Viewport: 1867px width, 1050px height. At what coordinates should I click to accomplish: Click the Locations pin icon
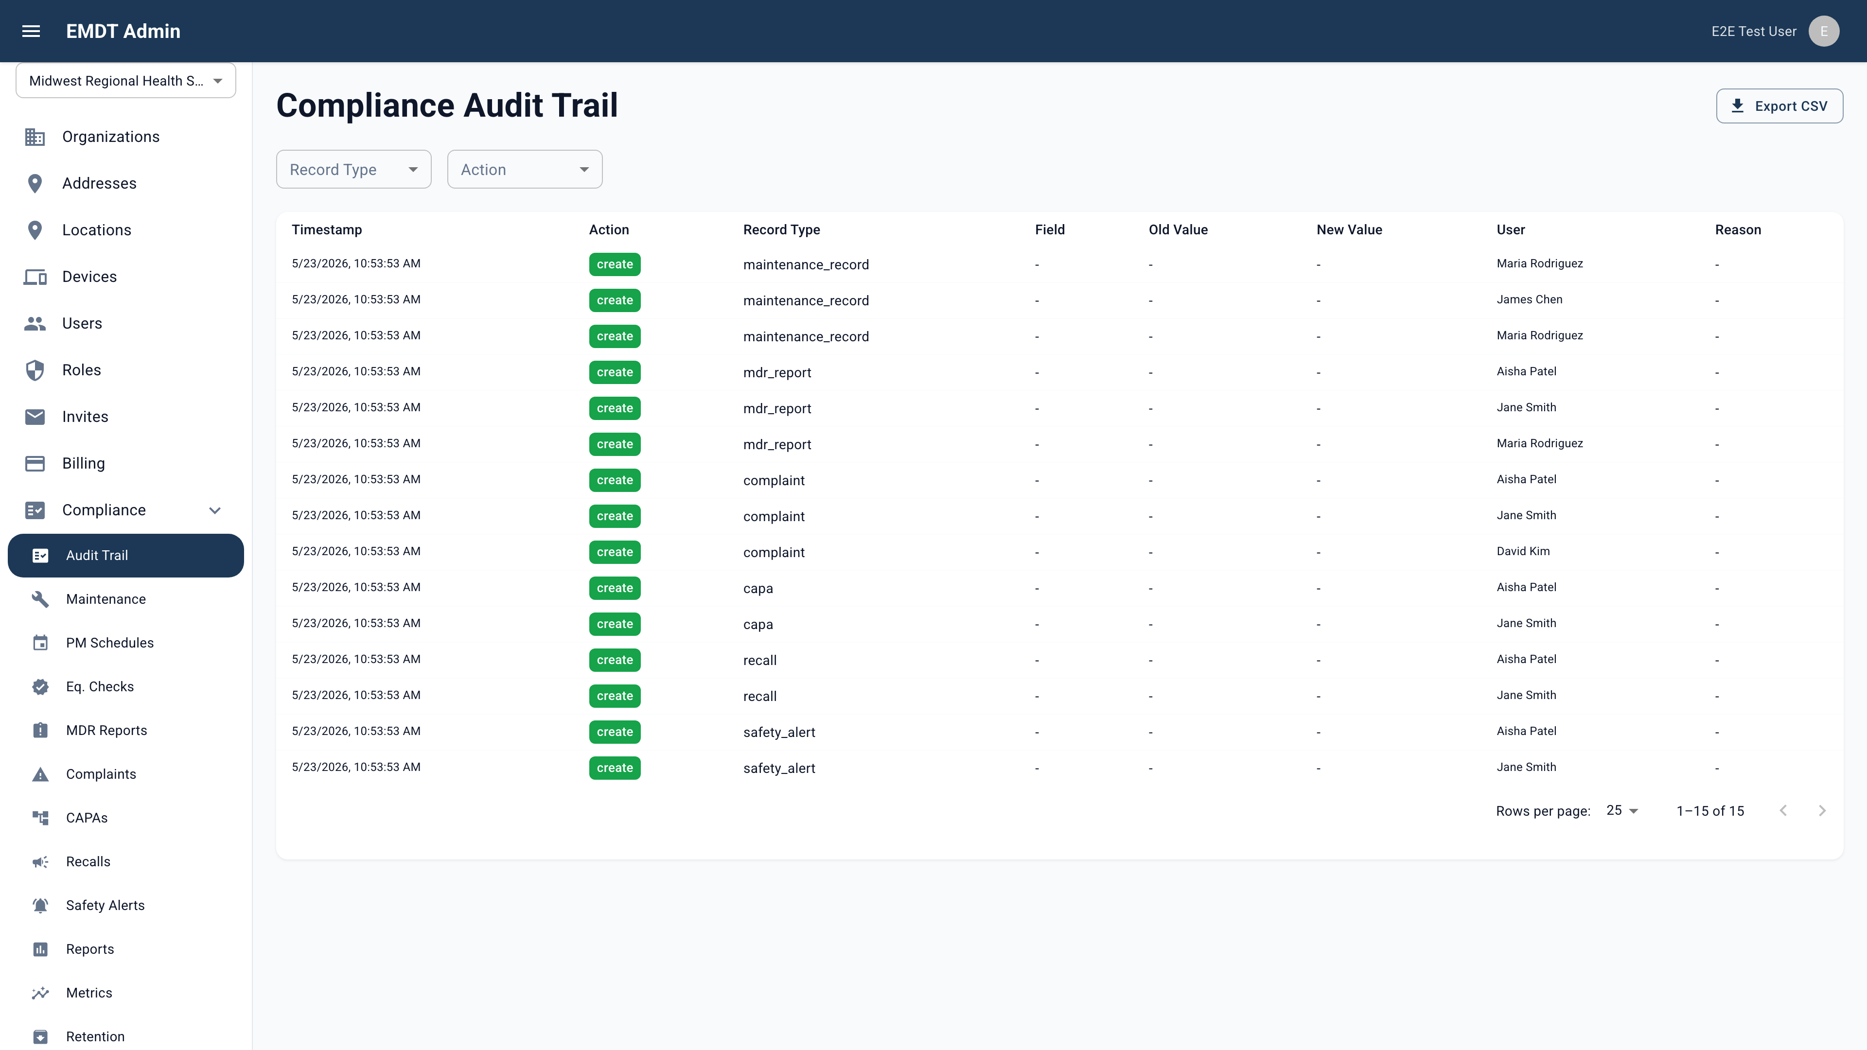pyautogui.click(x=35, y=230)
